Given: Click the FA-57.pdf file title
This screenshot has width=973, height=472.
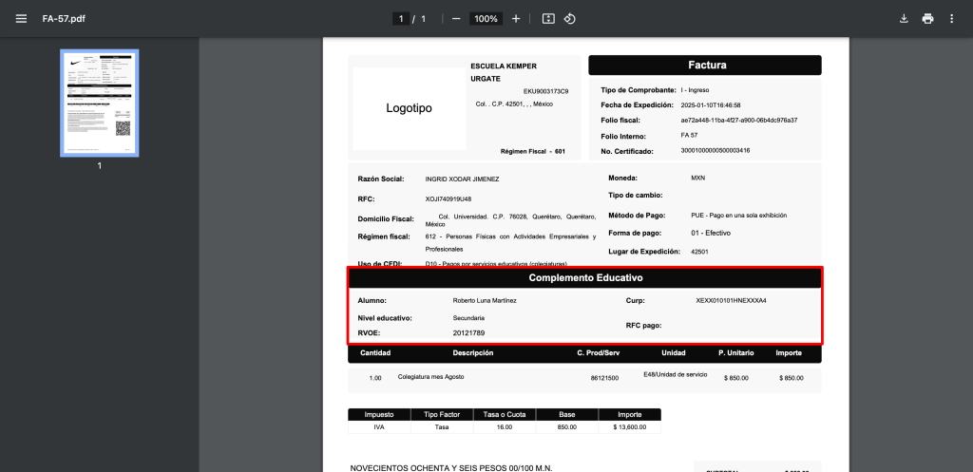Looking at the screenshot, I should point(62,18).
